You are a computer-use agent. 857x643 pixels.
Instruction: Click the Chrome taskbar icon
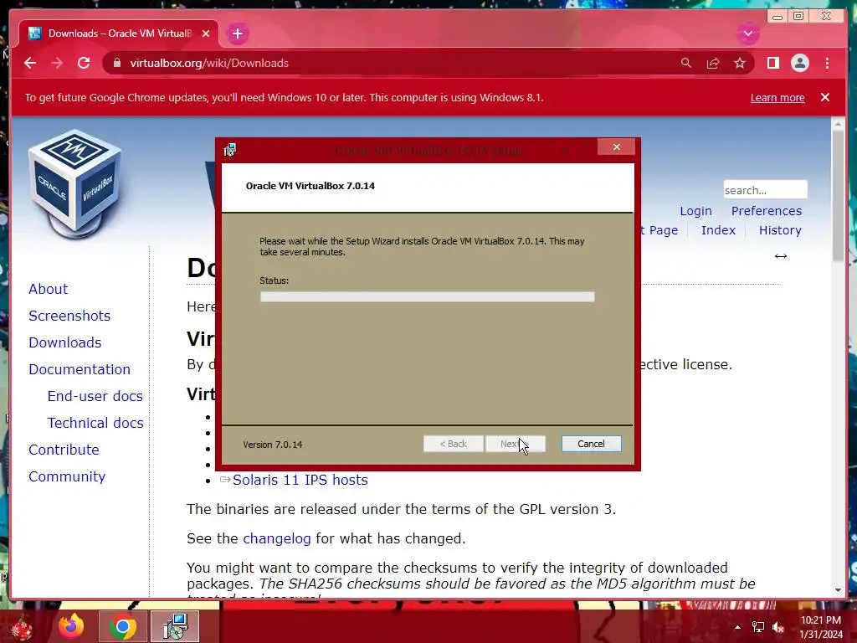pyautogui.click(x=123, y=626)
